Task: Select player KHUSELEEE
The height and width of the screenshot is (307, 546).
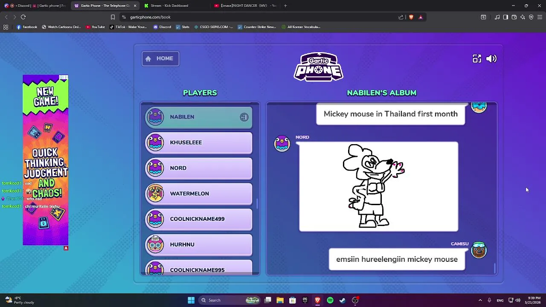Action: point(199,142)
